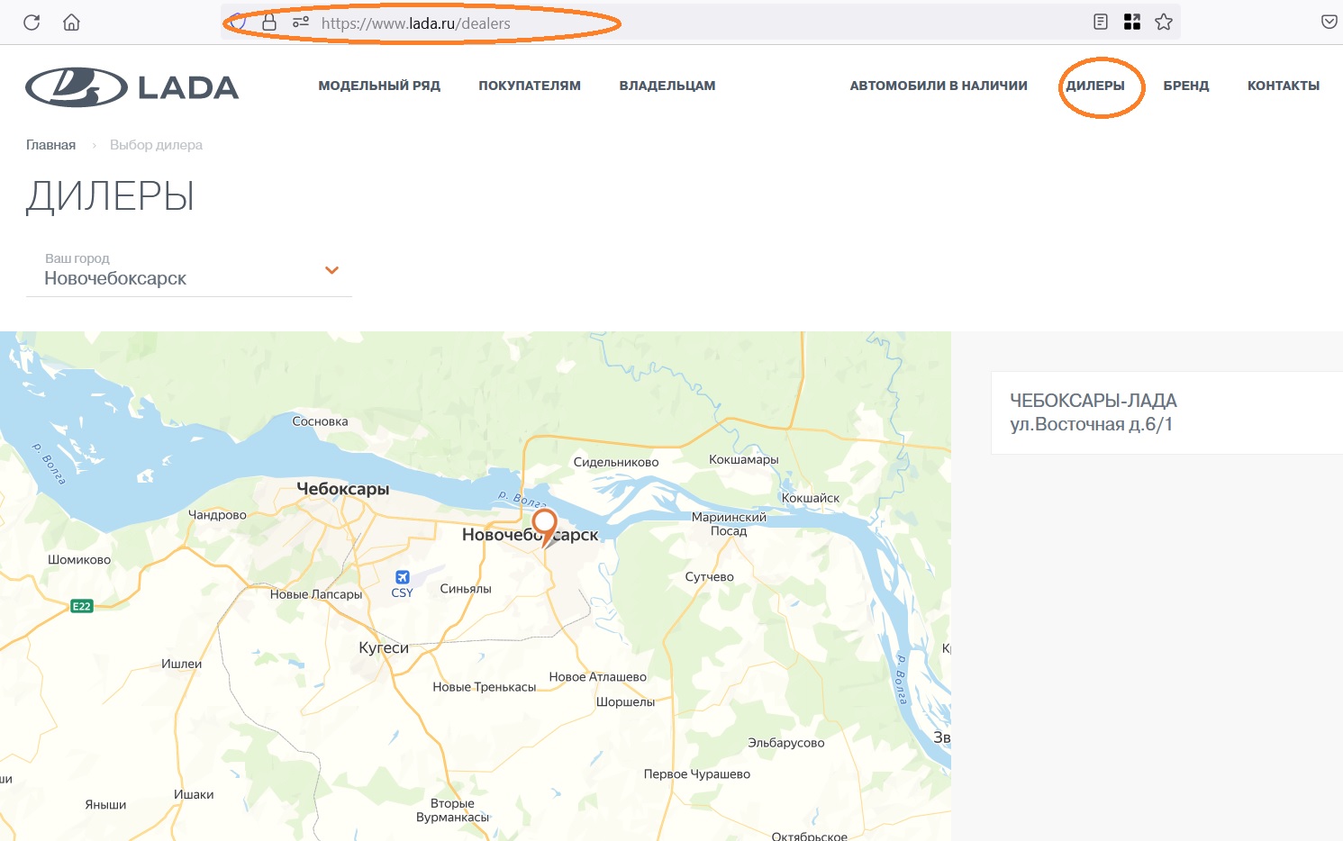Image resolution: width=1343 pixels, height=841 pixels.
Task: Open the ВЛАДЕЛЬЦАМ menu
Action: [x=667, y=86]
